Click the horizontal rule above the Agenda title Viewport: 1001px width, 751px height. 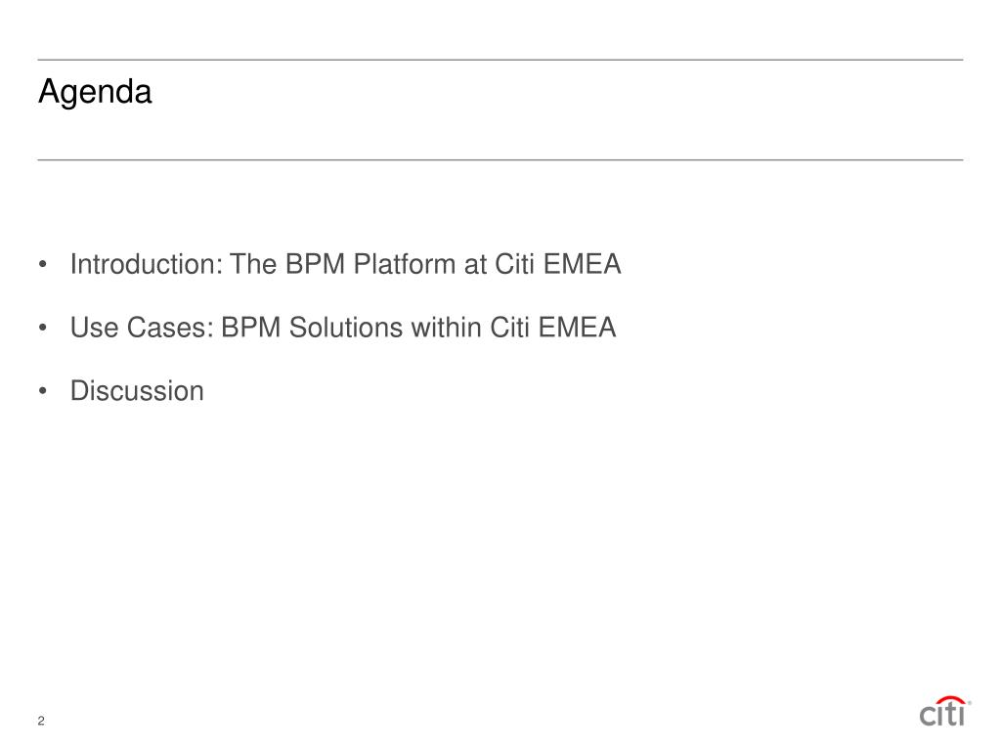click(500, 60)
